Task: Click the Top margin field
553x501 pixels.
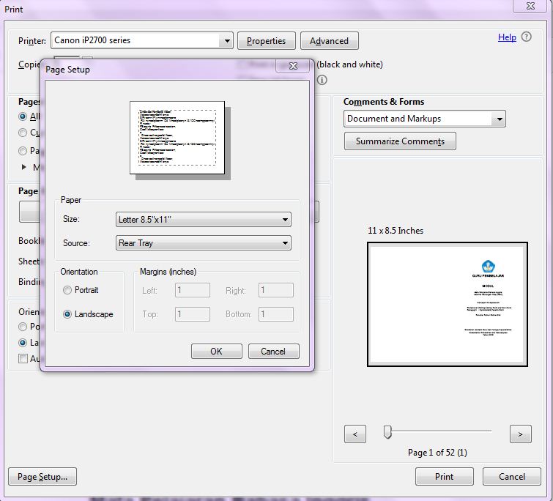Action: (193, 314)
